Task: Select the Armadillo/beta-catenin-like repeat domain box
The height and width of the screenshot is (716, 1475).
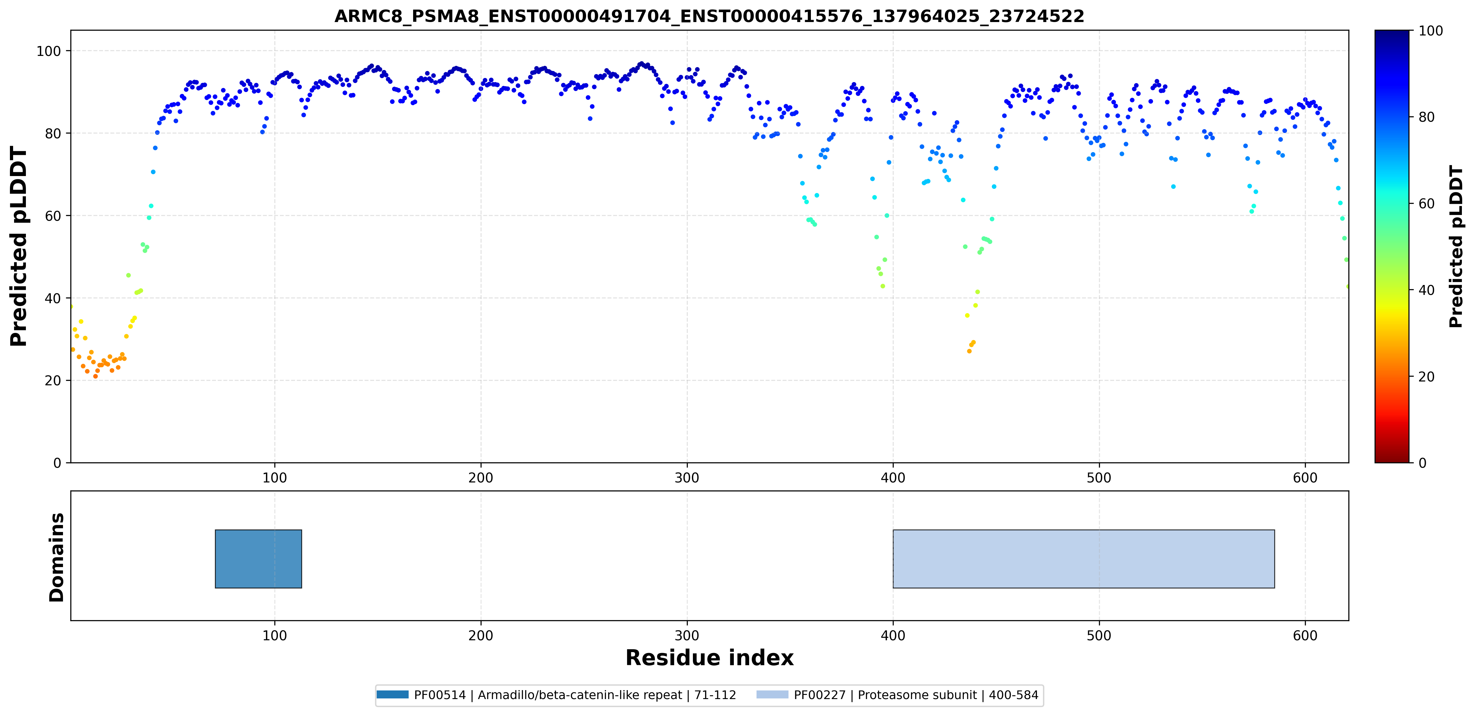Action: (258, 558)
